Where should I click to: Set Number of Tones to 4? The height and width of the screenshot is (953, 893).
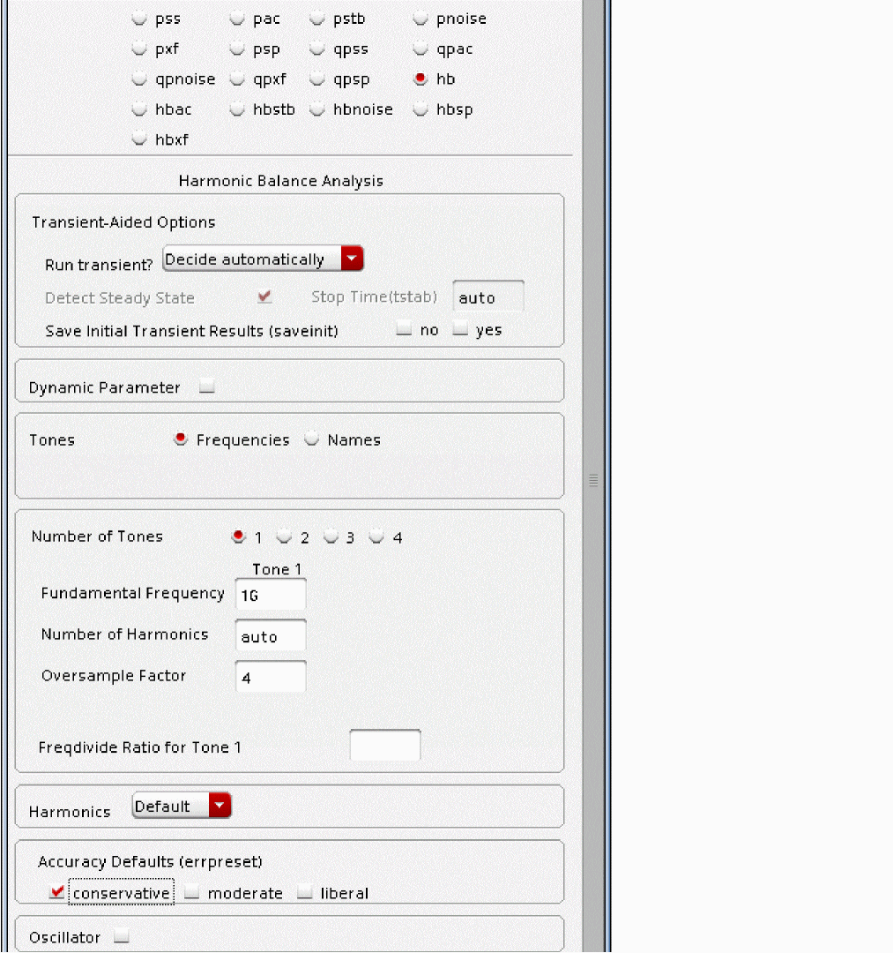coord(377,537)
